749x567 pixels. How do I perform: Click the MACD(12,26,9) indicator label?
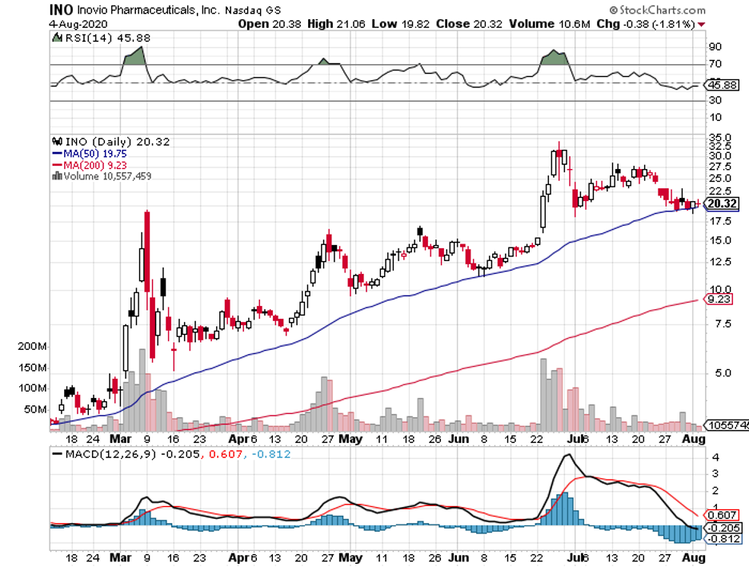(x=110, y=454)
